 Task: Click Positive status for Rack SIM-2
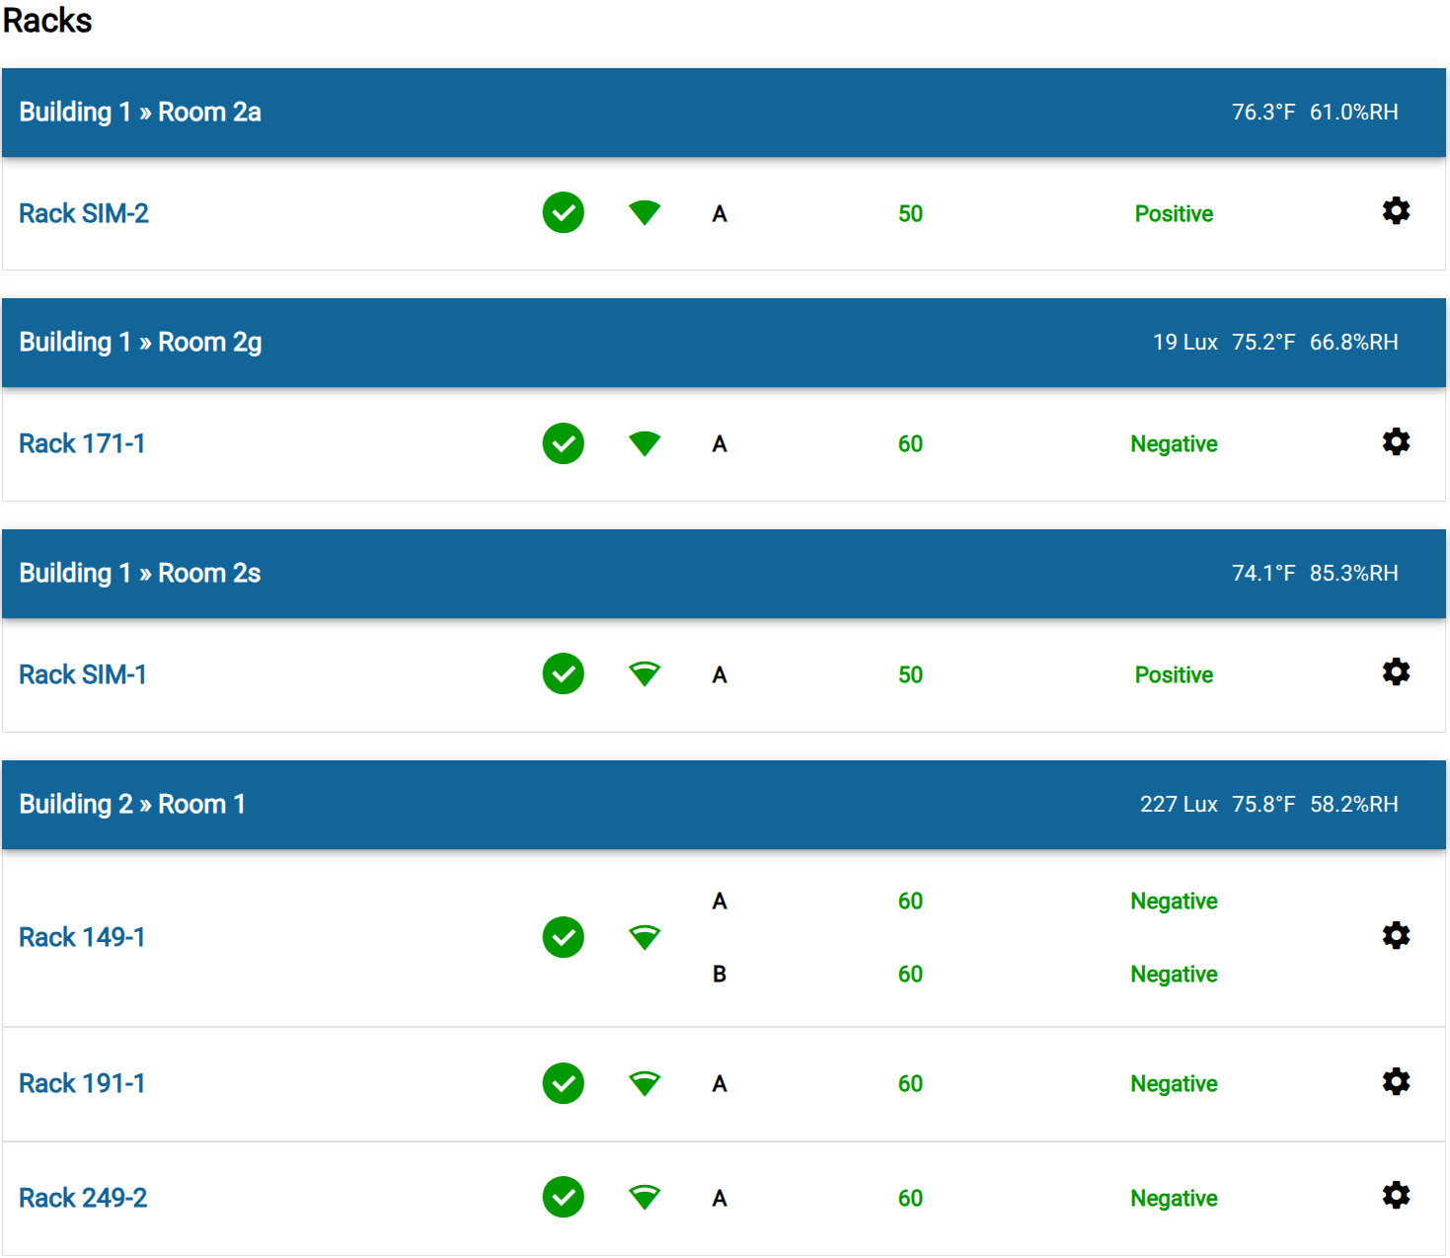pos(1174,213)
